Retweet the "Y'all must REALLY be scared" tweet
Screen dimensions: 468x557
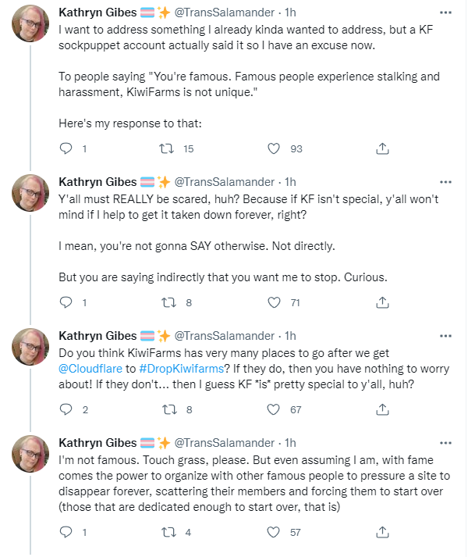click(x=168, y=302)
